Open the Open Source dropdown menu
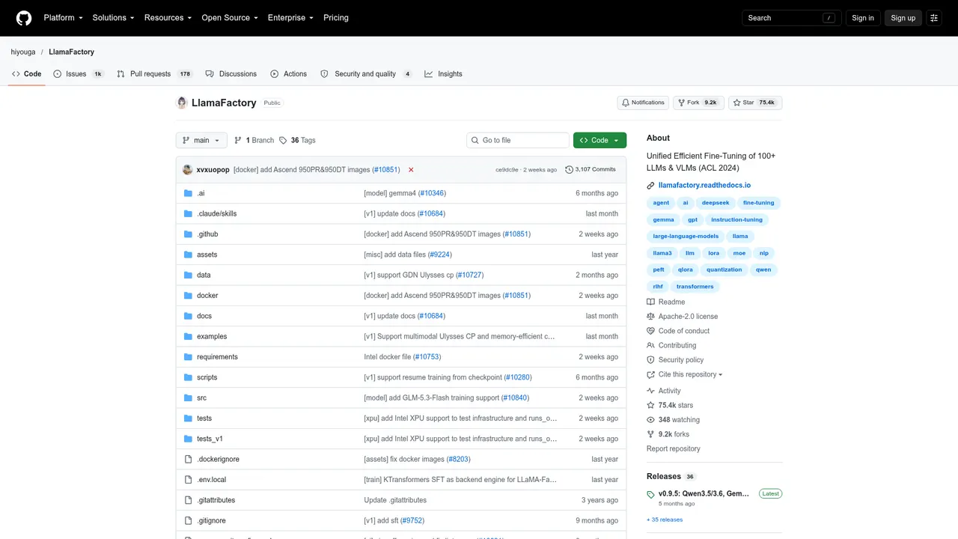 tap(230, 18)
